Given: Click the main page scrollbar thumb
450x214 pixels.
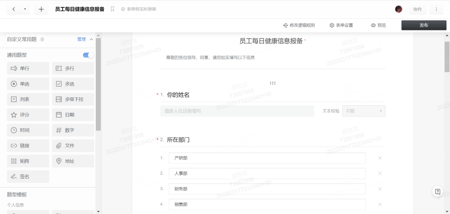Looking at the screenshot, I should click(x=447, y=57).
